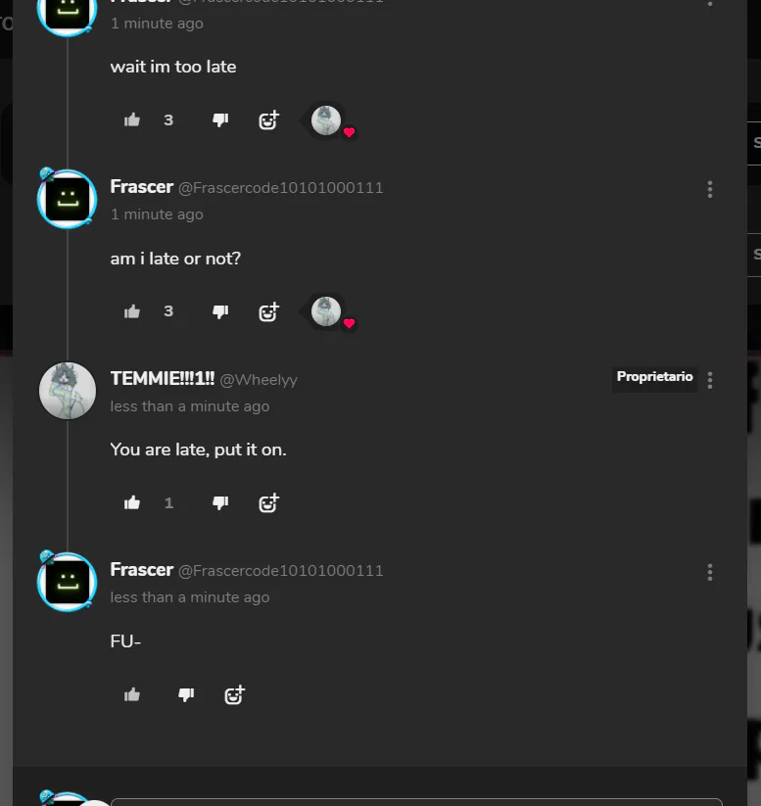This screenshot has height=806, width=761.
Task: Click heart reaction avatar under "am i late or not?"
Action: coord(326,311)
